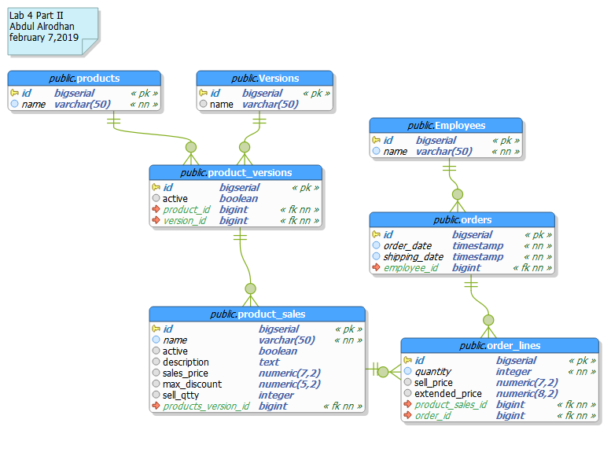Select the public.product_sales table header

pyautogui.click(x=257, y=314)
